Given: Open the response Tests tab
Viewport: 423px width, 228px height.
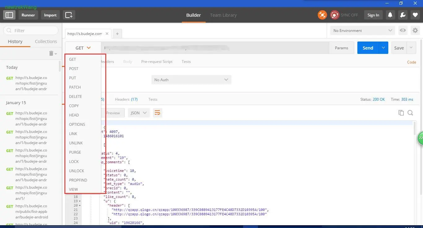Looking at the screenshot, I should point(153,99).
